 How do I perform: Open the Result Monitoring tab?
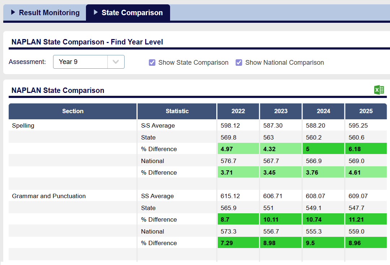tap(45, 13)
